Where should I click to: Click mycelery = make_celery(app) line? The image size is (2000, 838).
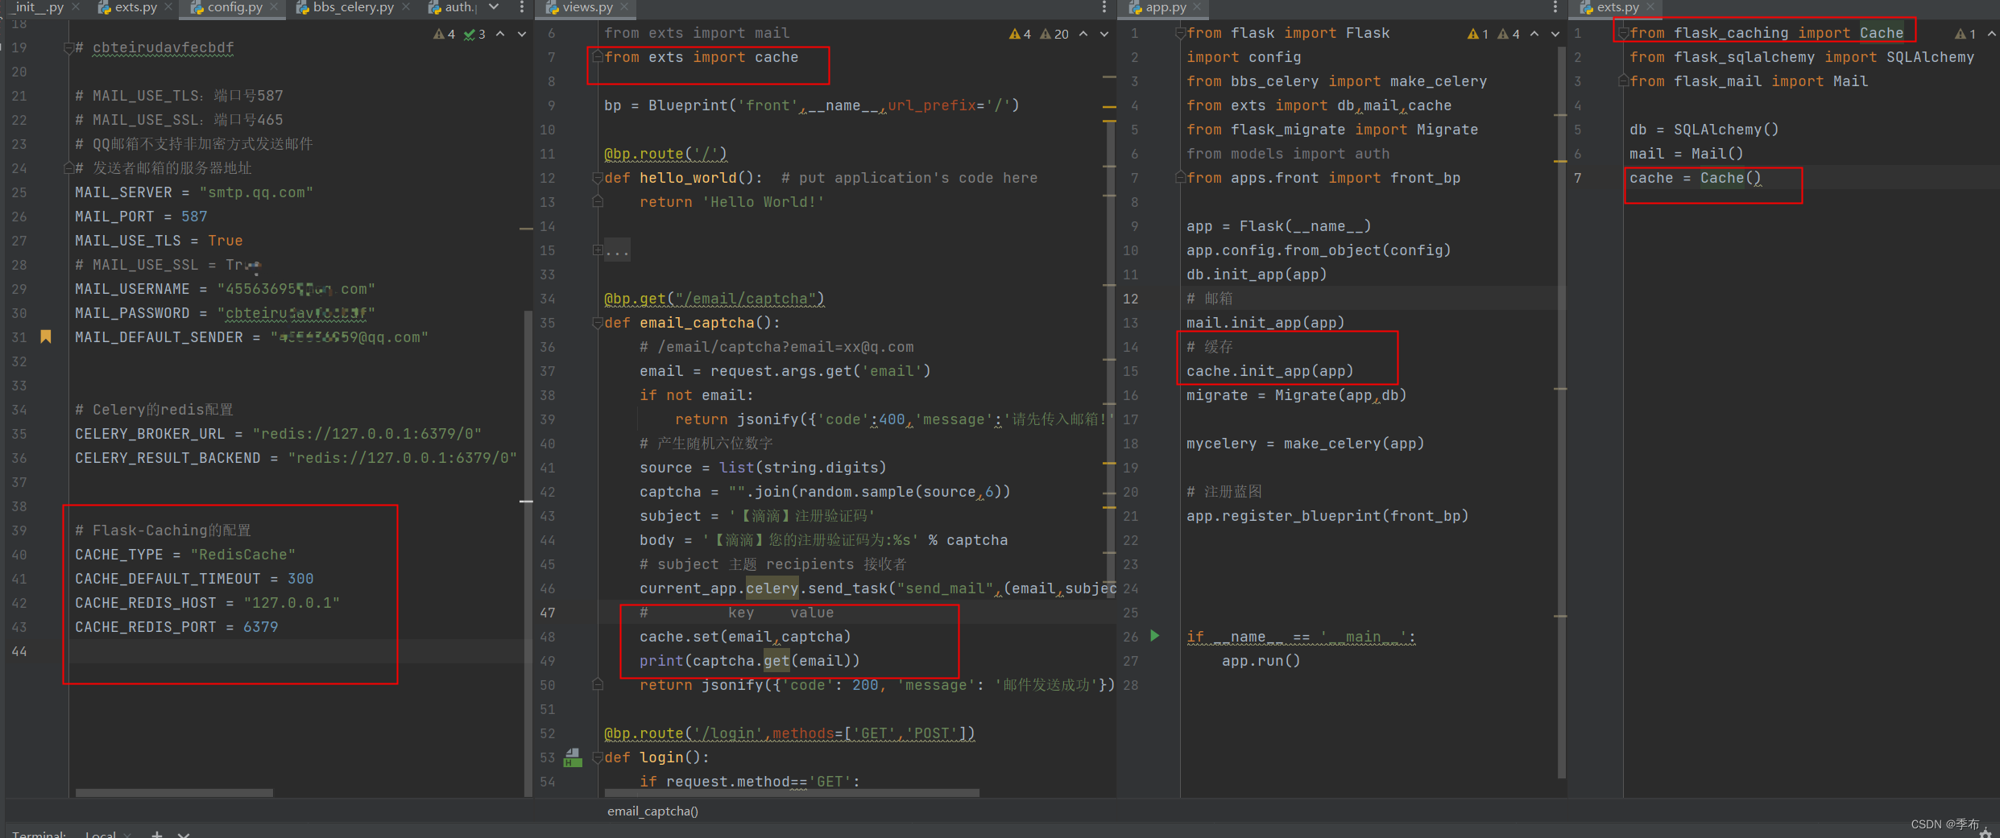pos(1305,444)
